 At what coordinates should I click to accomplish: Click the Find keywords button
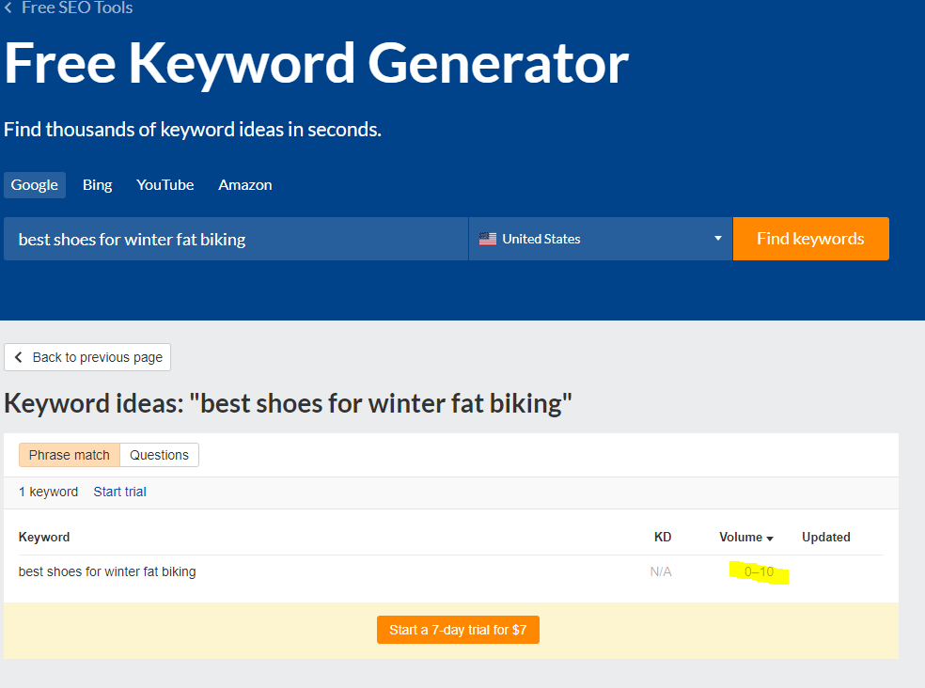810,239
